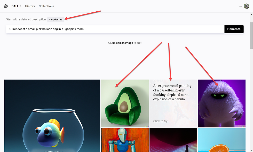Click 'Click to try' text
Screen dimensions: 253x152
tap(160, 121)
